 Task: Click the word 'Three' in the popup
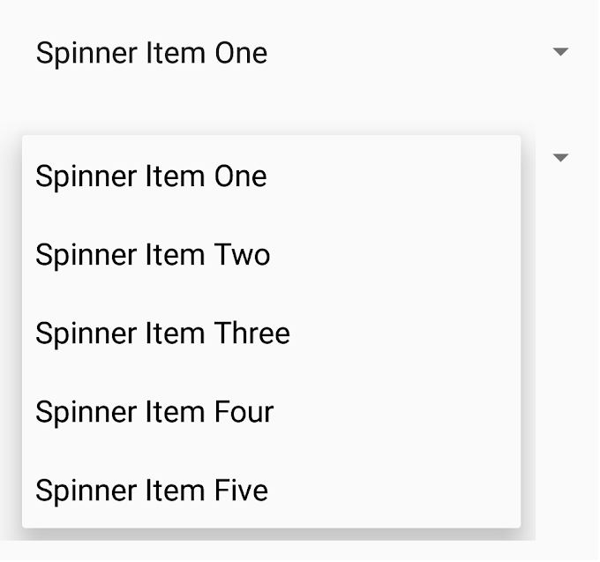click(x=252, y=333)
